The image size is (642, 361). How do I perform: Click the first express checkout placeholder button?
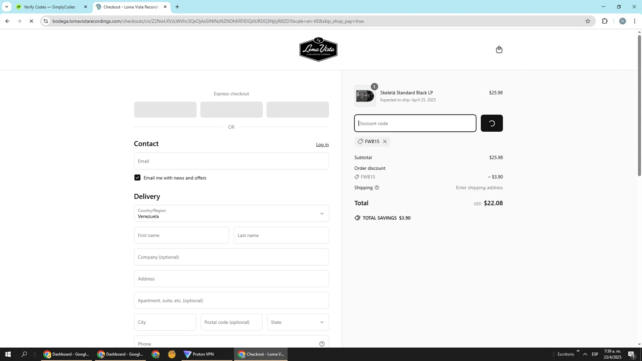165,109
